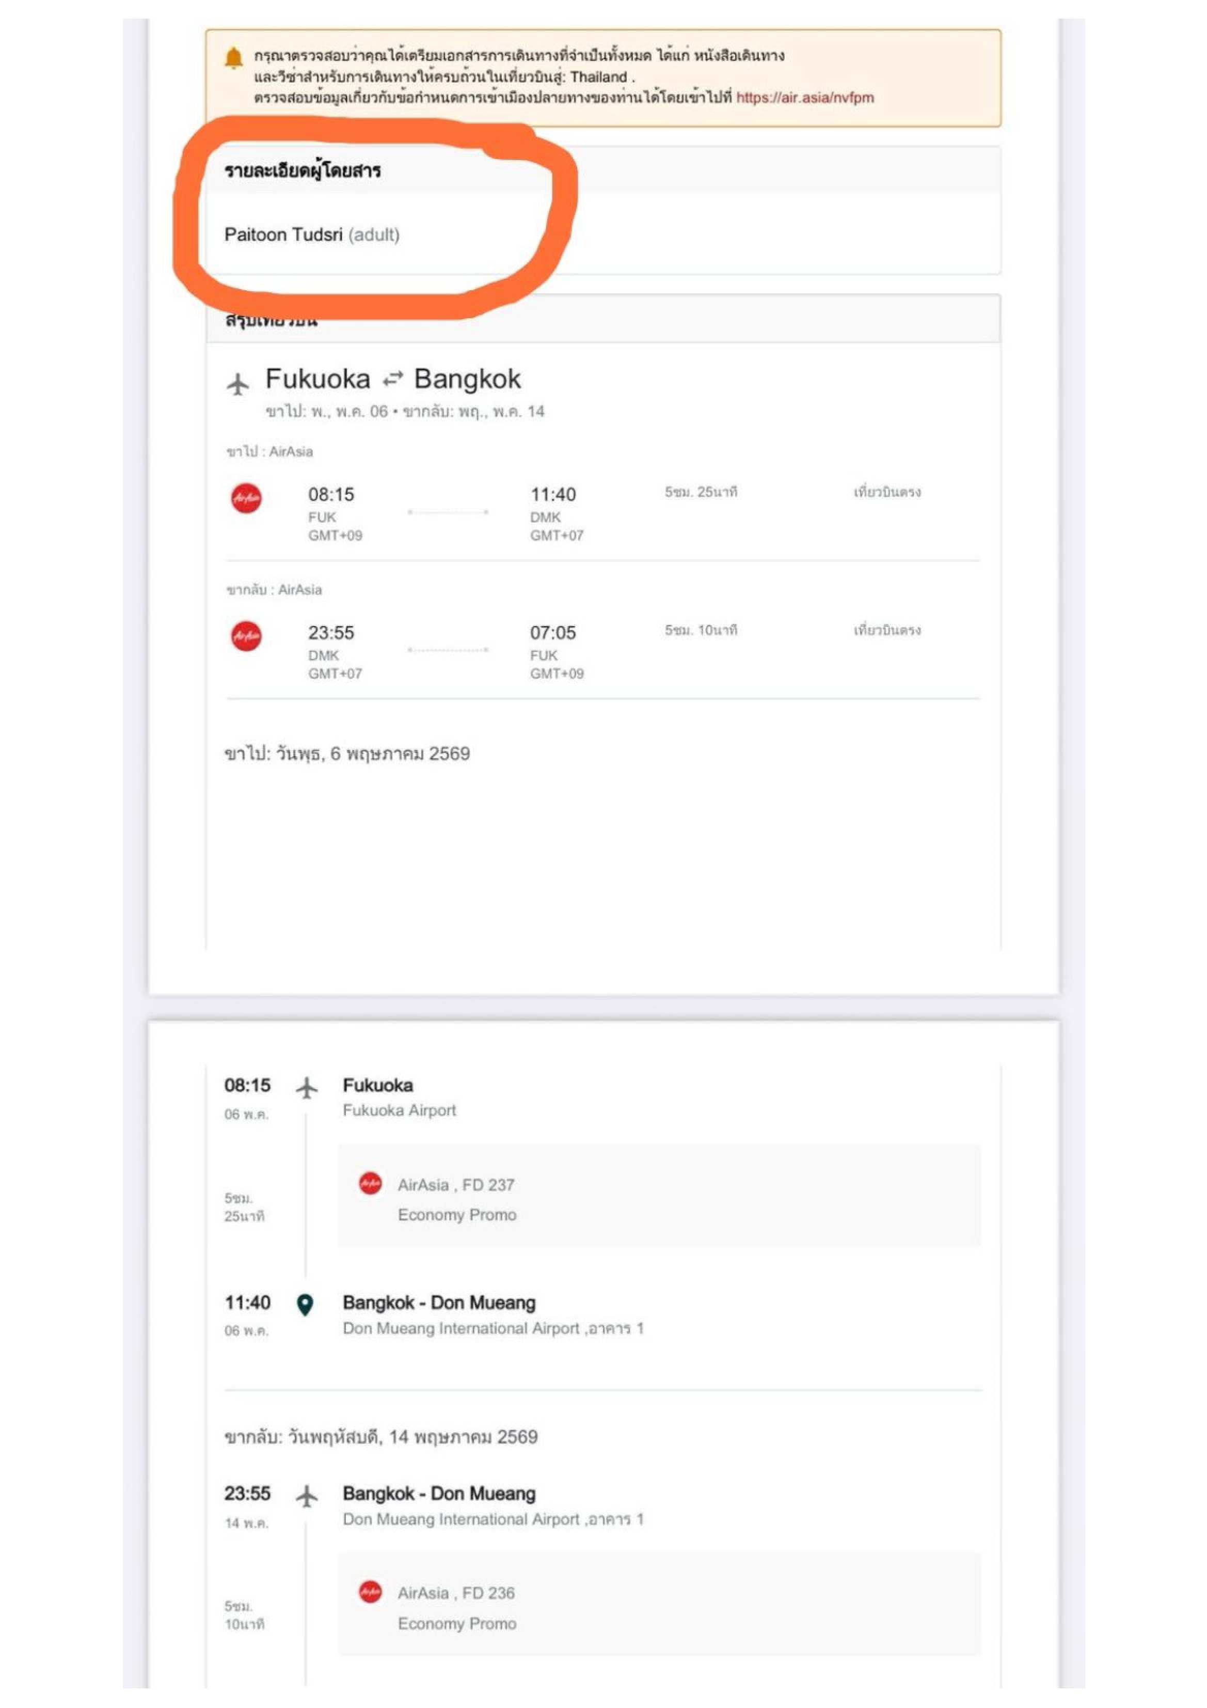Select passenger name Paitoon Tudsri

[283, 235]
